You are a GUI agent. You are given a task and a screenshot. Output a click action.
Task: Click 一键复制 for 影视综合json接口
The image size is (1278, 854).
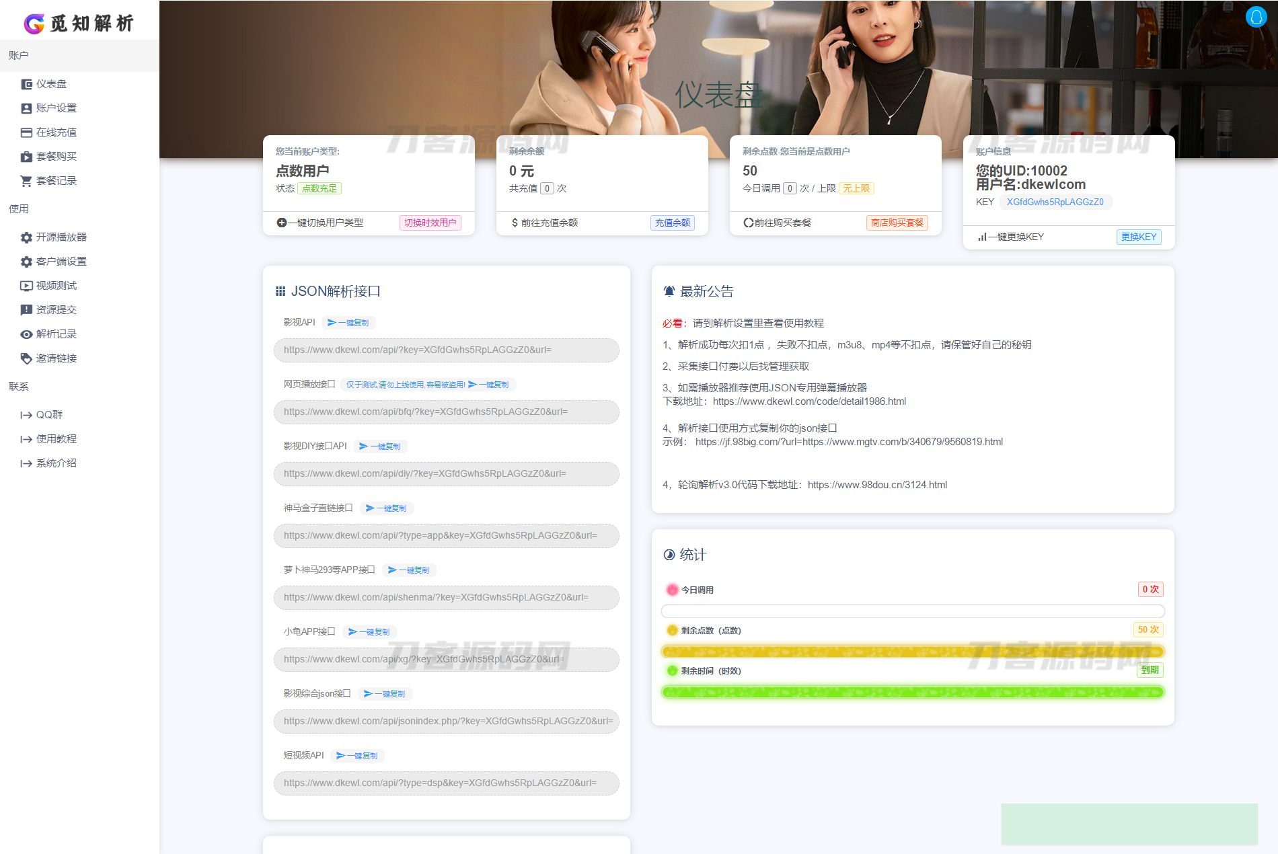[x=385, y=694]
